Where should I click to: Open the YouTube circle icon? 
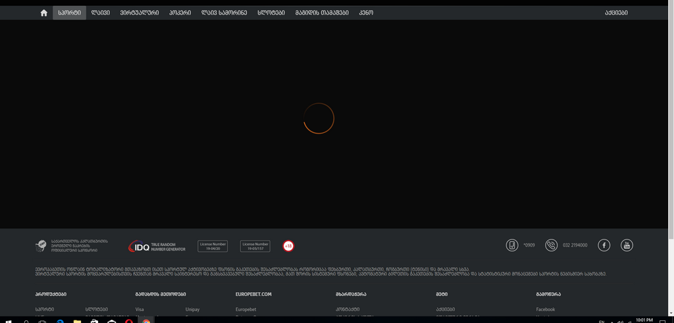(x=627, y=245)
